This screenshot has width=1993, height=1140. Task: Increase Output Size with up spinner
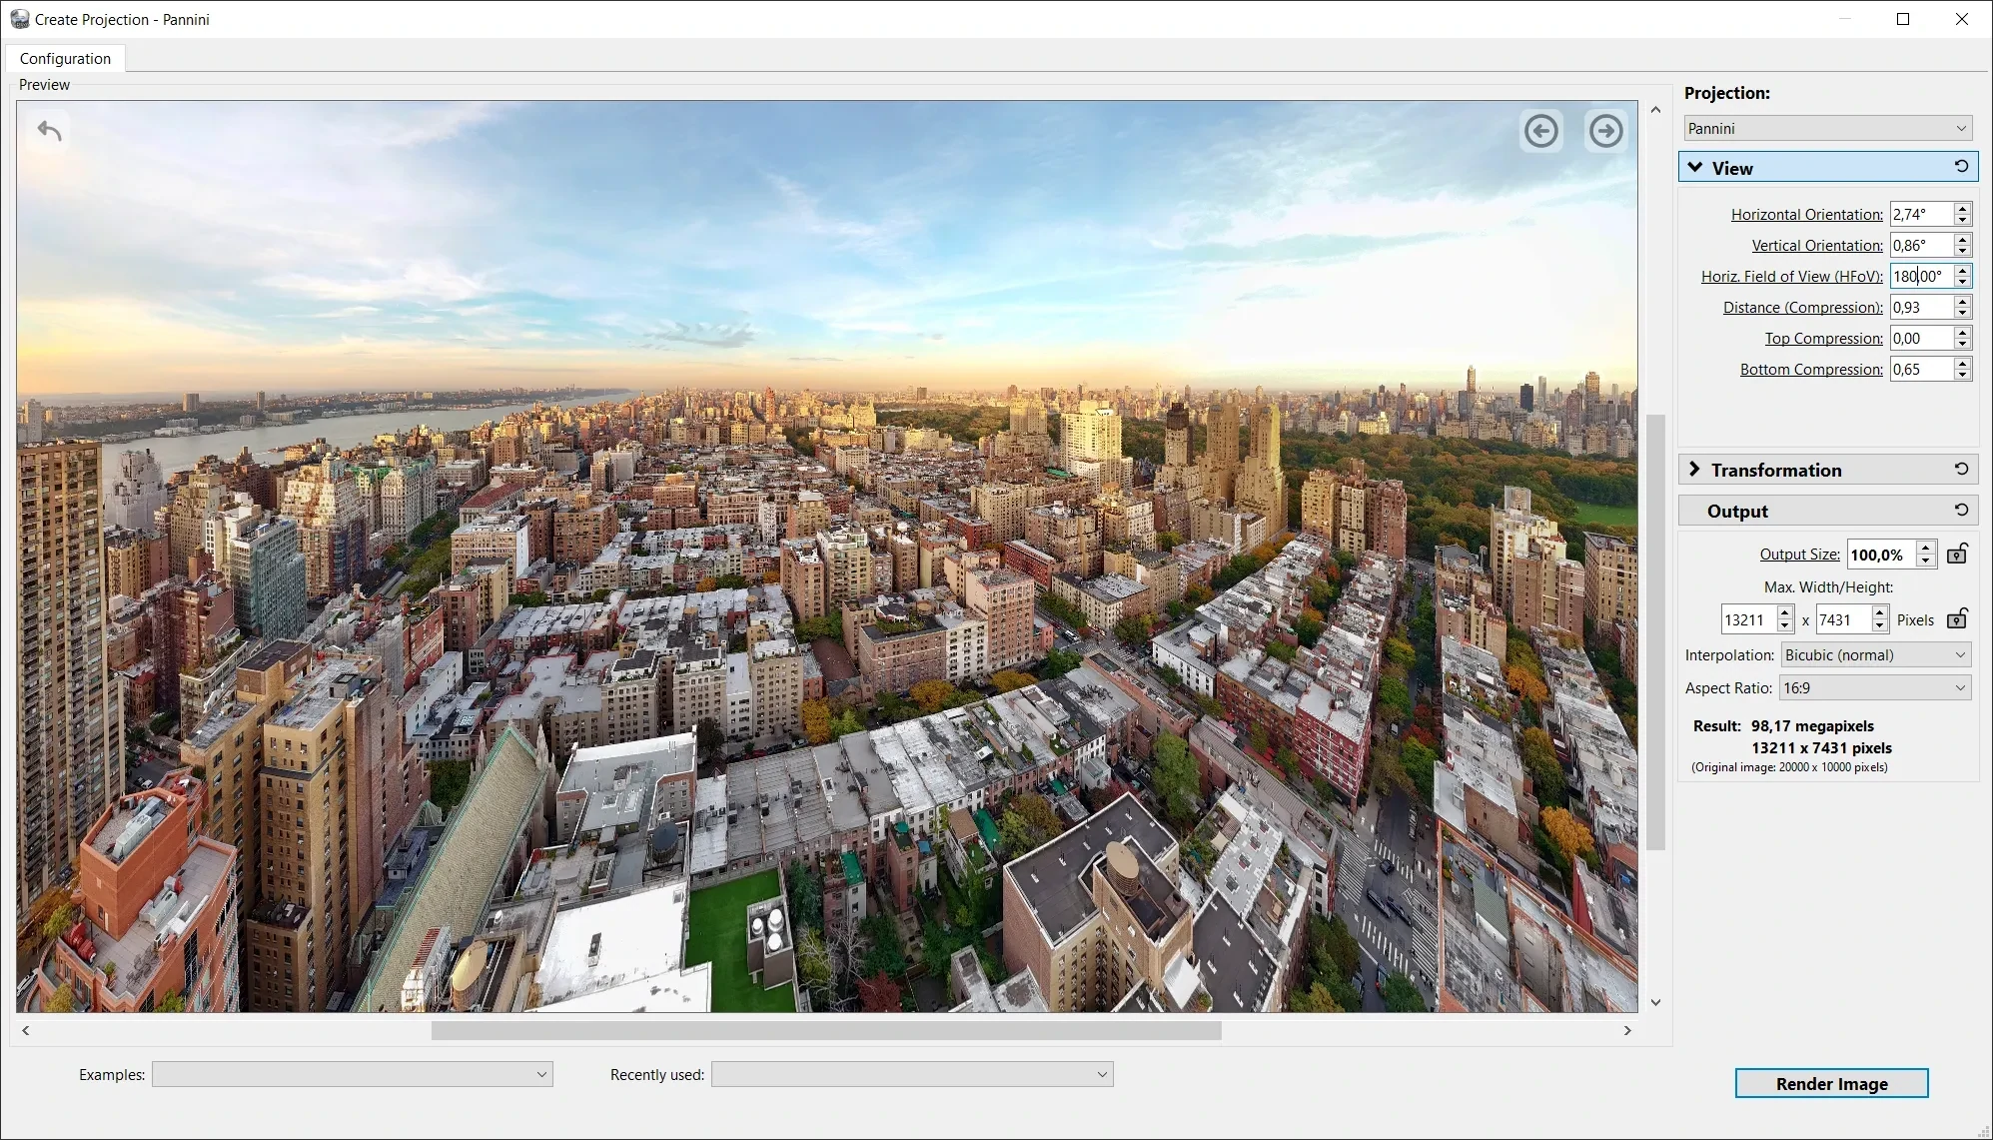(x=1926, y=548)
